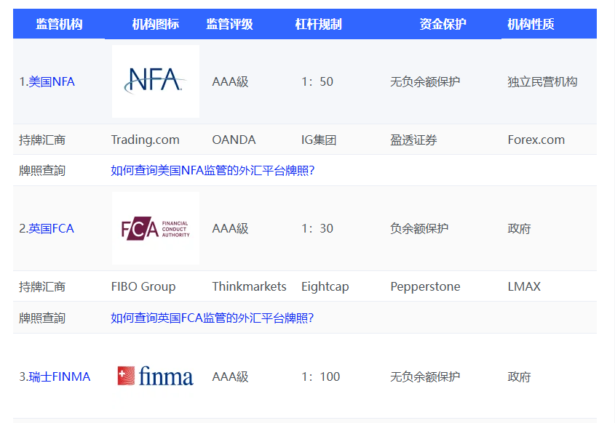615x423 pixels.
Task: Click the 牌照查詢 label under NFA section
Action: [42, 170]
